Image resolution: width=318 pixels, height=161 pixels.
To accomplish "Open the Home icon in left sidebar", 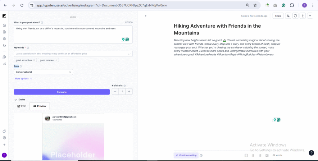I will (4, 25).
